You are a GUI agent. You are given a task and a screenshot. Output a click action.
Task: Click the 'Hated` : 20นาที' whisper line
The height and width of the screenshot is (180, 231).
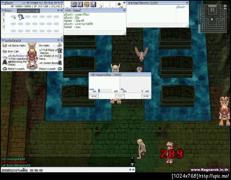pyautogui.click(x=74, y=21)
